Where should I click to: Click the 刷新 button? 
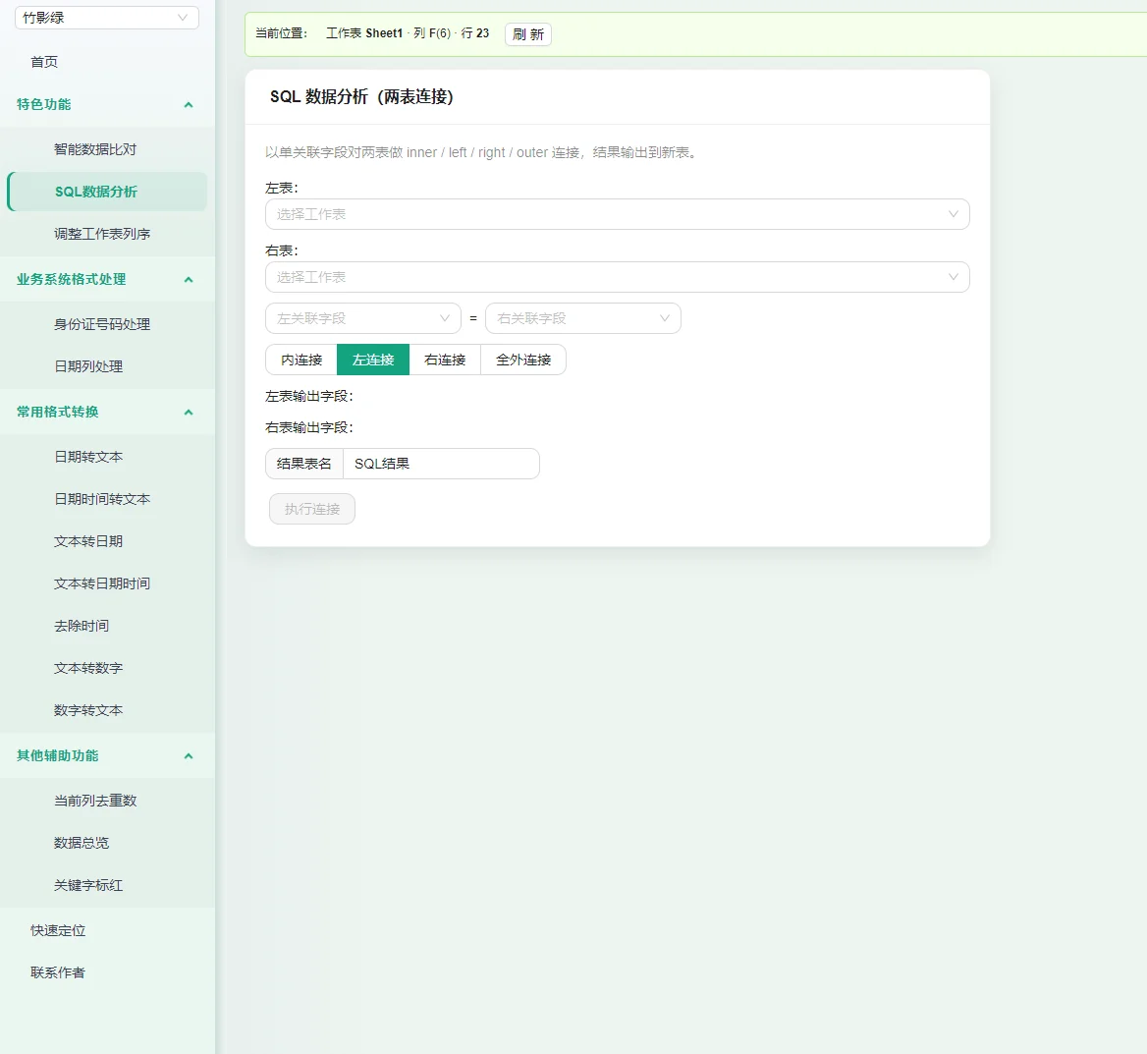click(528, 34)
